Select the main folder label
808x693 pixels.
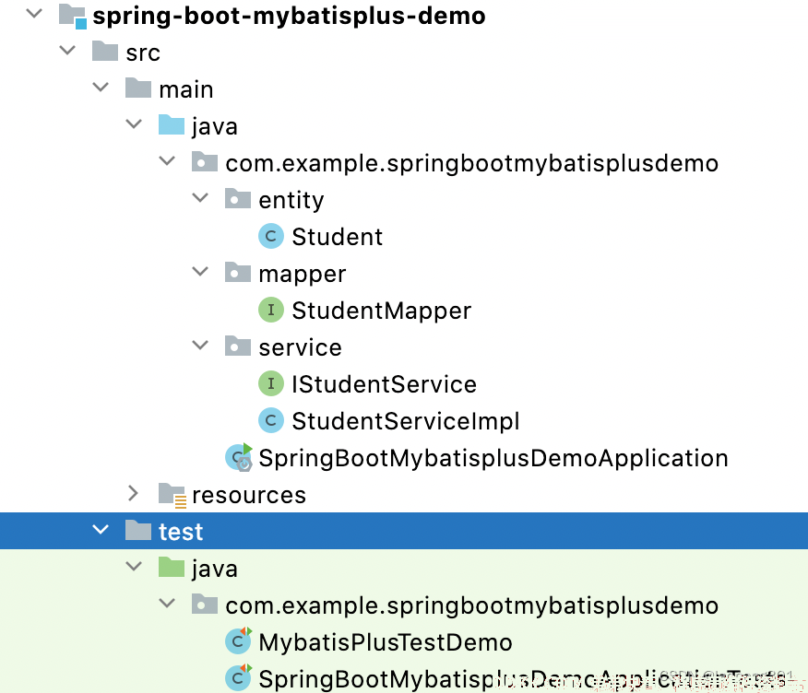[x=186, y=89]
